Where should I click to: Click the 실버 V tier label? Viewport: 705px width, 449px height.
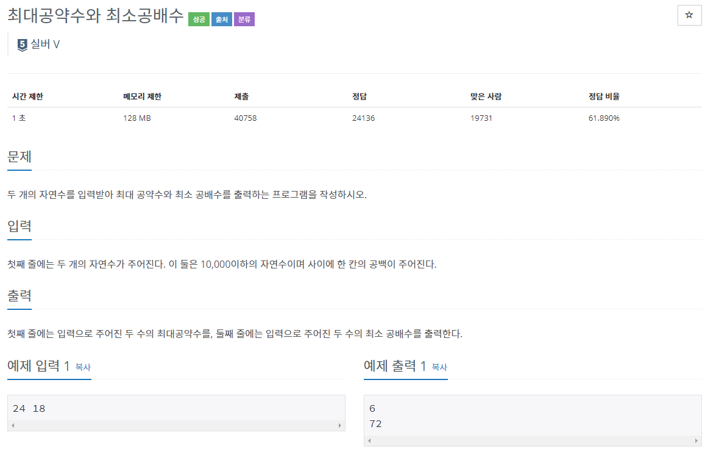(x=45, y=44)
